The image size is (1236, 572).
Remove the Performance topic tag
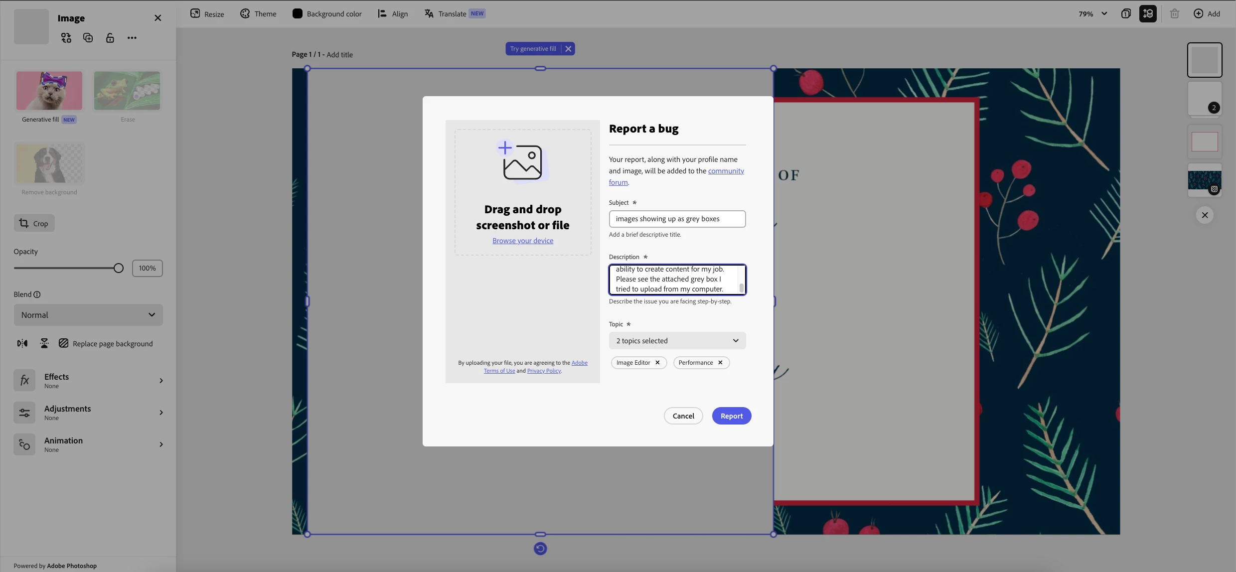(x=720, y=362)
